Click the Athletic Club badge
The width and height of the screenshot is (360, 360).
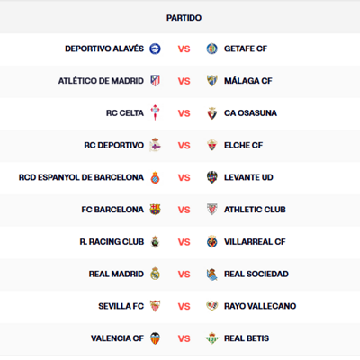[x=211, y=210]
